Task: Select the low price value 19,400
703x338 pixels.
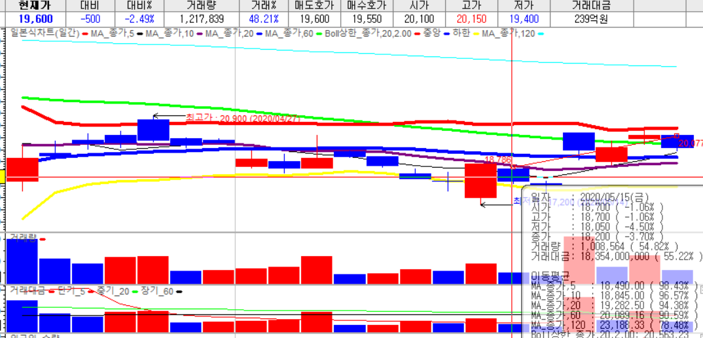Action: [x=524, y=19]
